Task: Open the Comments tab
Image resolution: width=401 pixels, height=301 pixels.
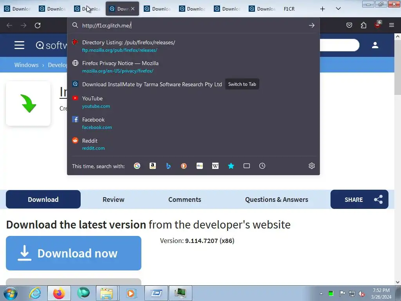Action: pos(185,199)
